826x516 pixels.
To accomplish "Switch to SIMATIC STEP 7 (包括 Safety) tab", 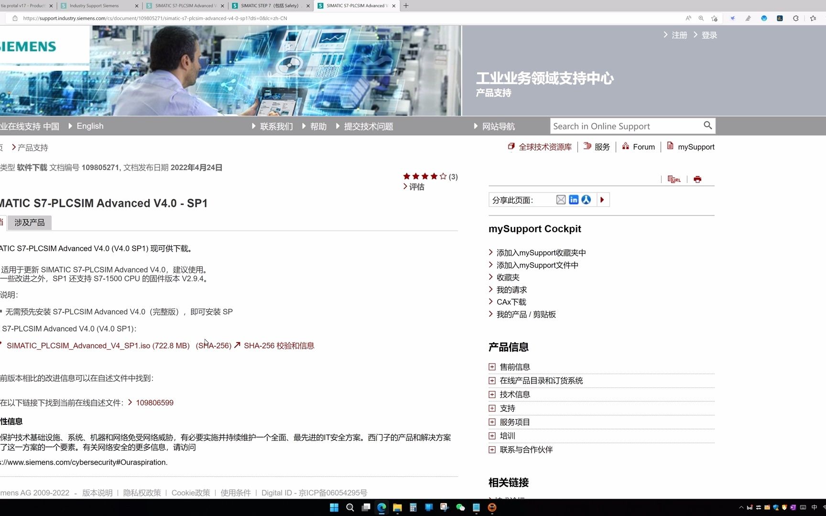I will [271, 6].
